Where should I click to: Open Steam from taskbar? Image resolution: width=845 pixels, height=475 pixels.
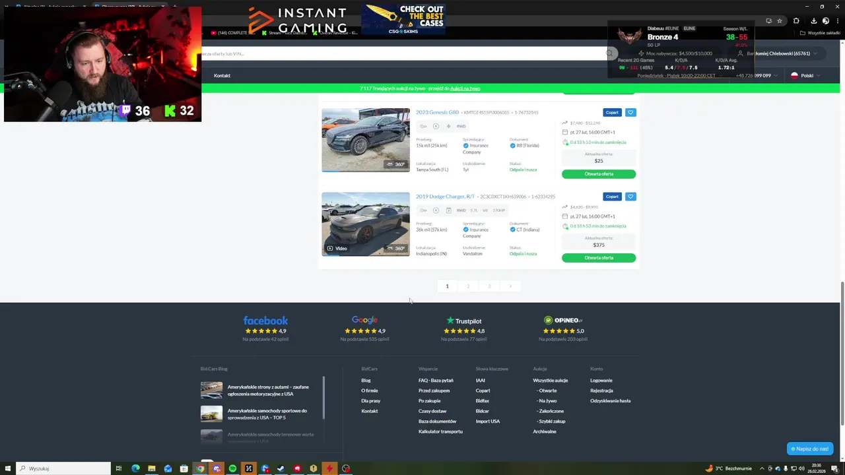click(x=281, y=468)
